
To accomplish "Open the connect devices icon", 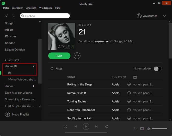I will click(x=142, y=129).
